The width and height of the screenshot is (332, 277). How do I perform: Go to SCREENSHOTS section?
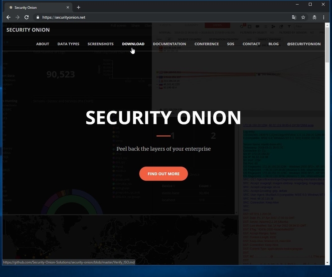[x=100, y=44]
